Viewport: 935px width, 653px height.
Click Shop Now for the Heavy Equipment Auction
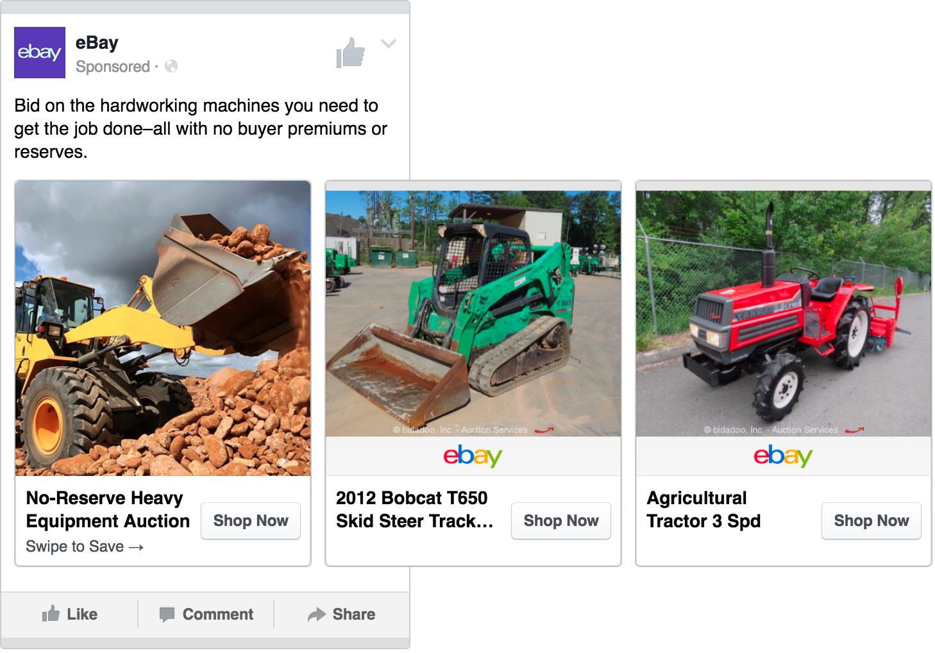point(250,520)
